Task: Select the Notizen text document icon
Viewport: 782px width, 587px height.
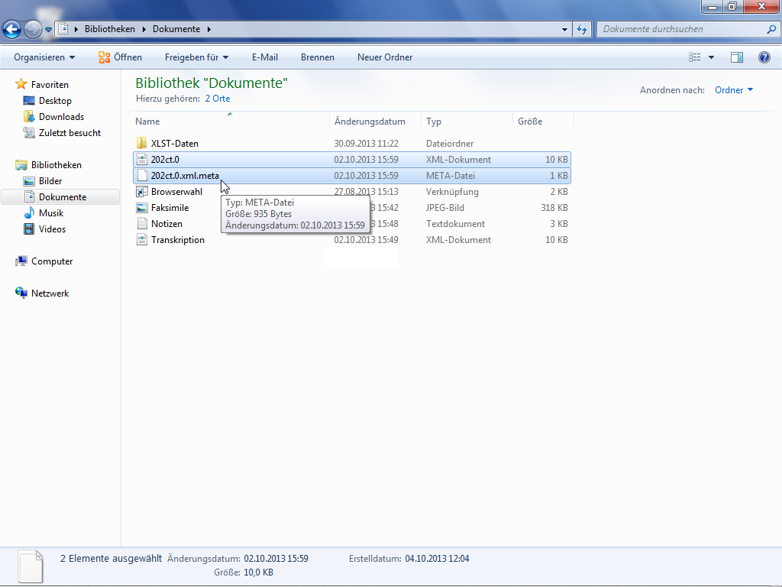Action: click(x=141, y=224)
